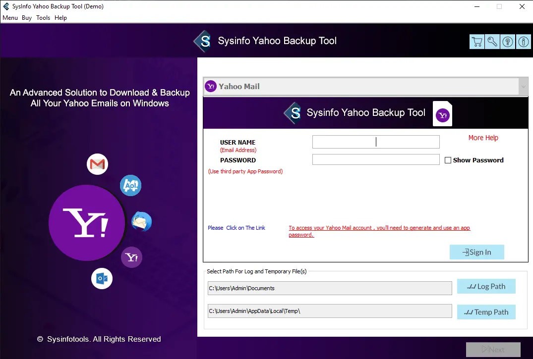Select the Outlook icon in the sidebar
533x359 pixels.
point(102,278)
